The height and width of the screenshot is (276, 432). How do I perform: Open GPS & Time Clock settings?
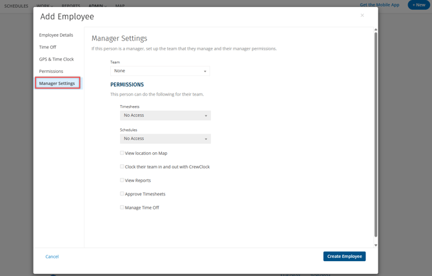pyautogui.click(x=56, y=59)
